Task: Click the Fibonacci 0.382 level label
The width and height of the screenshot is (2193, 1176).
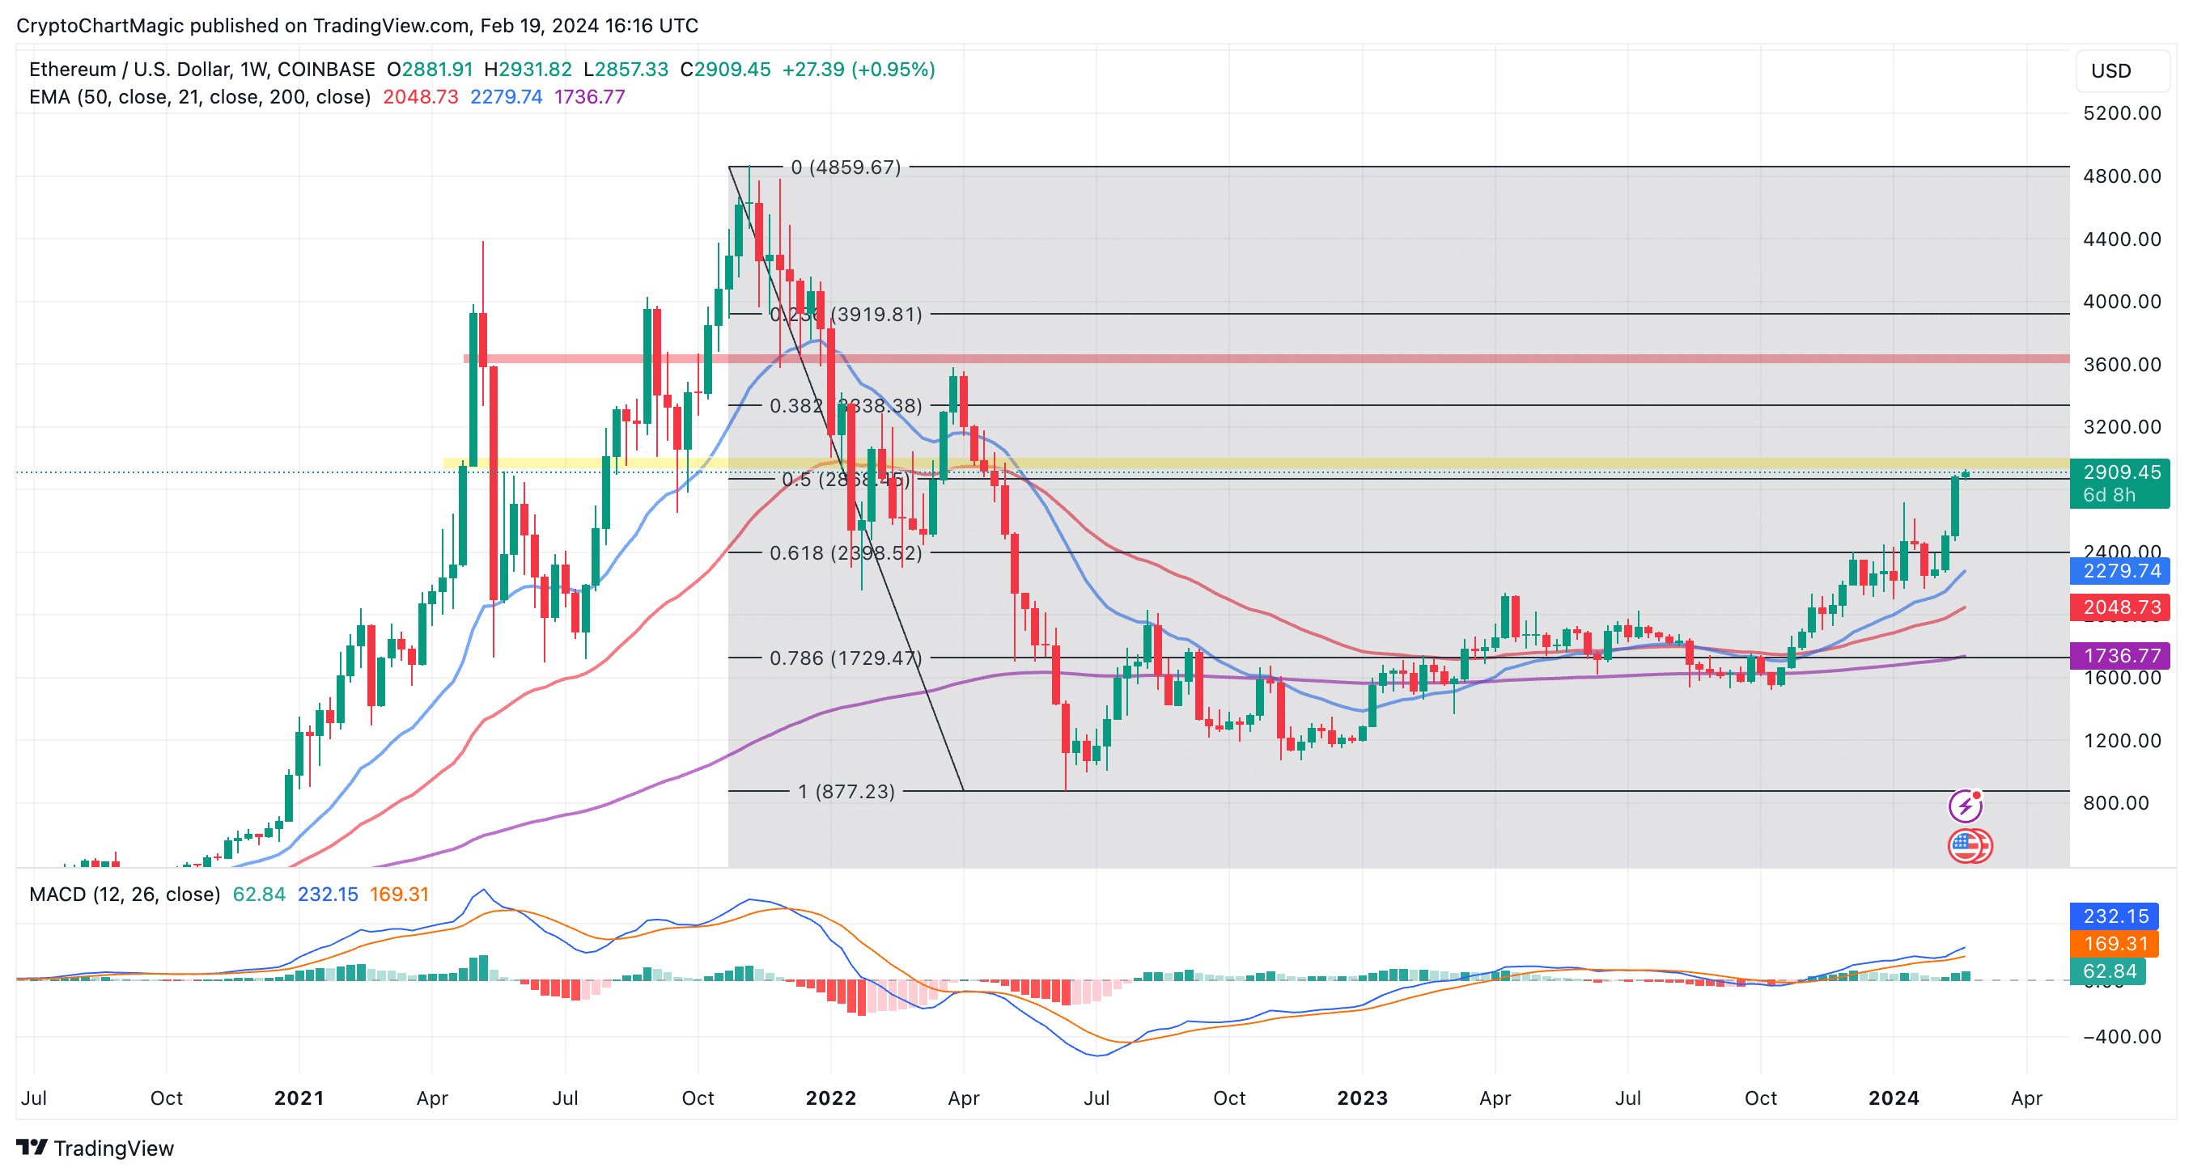Action: pyautogui.click(x=846, y=406)
